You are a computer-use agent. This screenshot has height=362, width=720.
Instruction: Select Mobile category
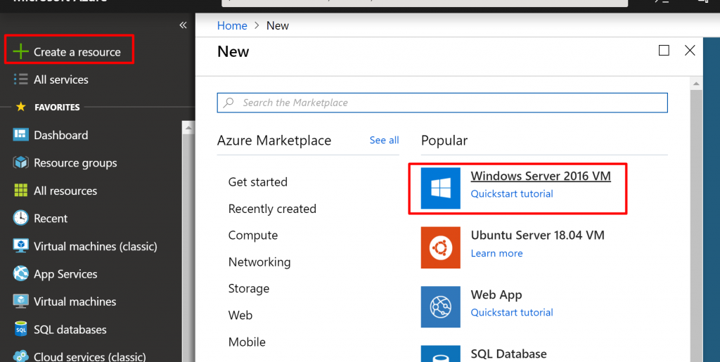tap(247, 342)
